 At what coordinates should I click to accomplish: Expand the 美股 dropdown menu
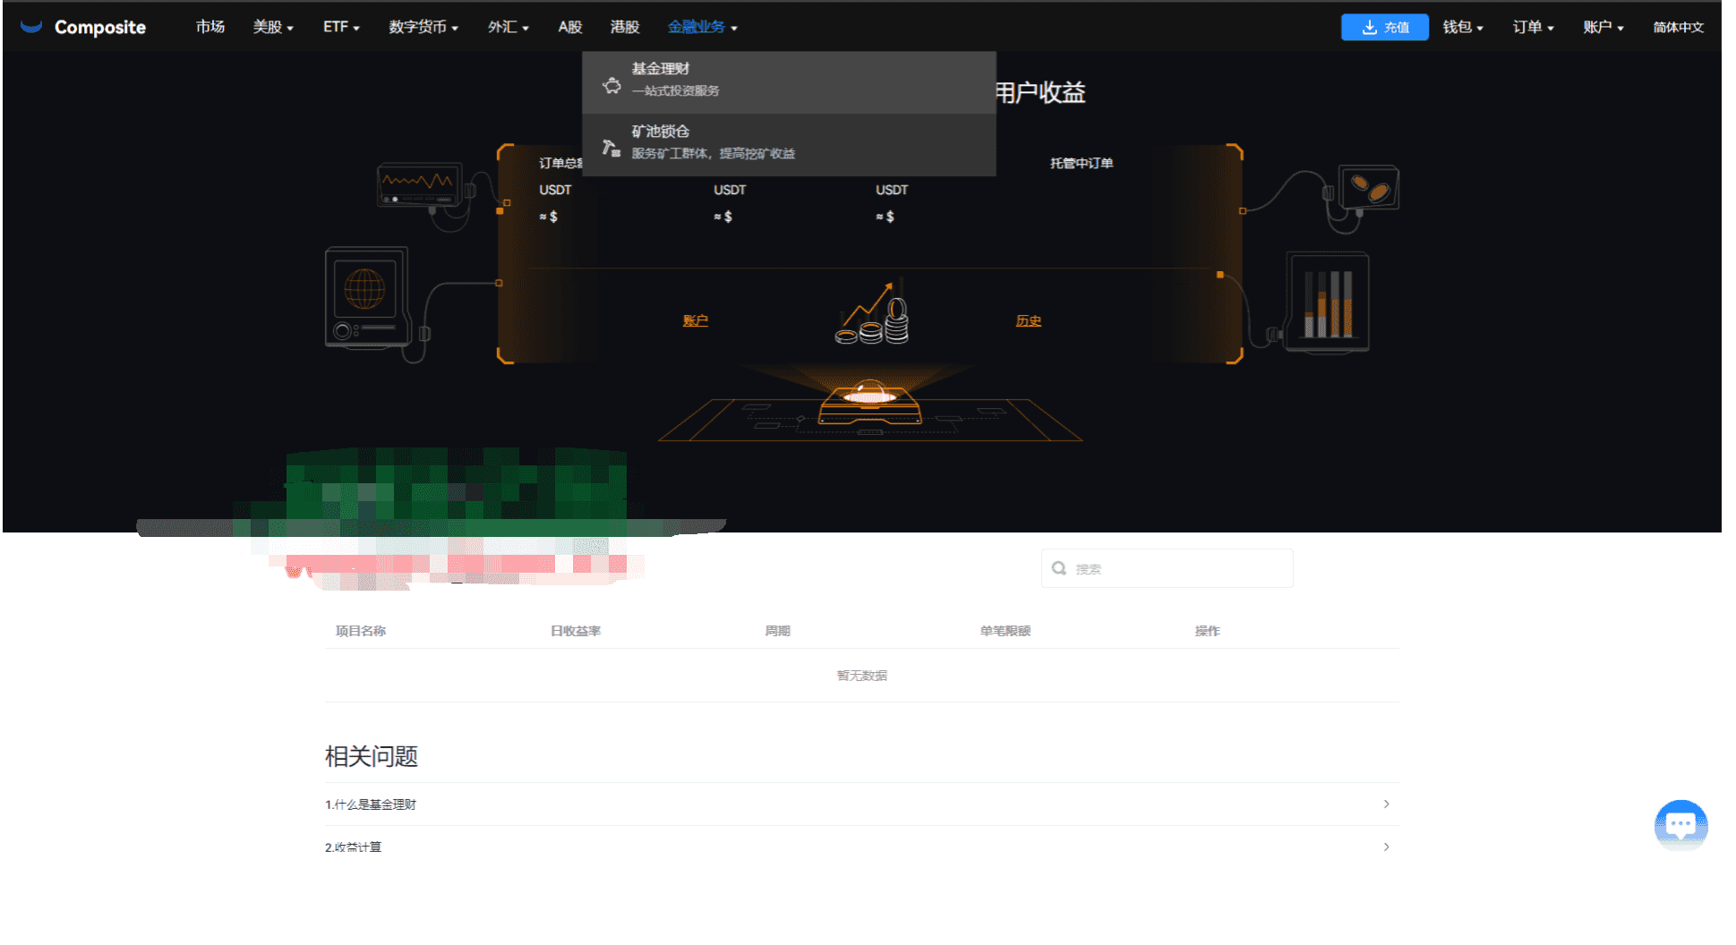click(x=272, y=28)
